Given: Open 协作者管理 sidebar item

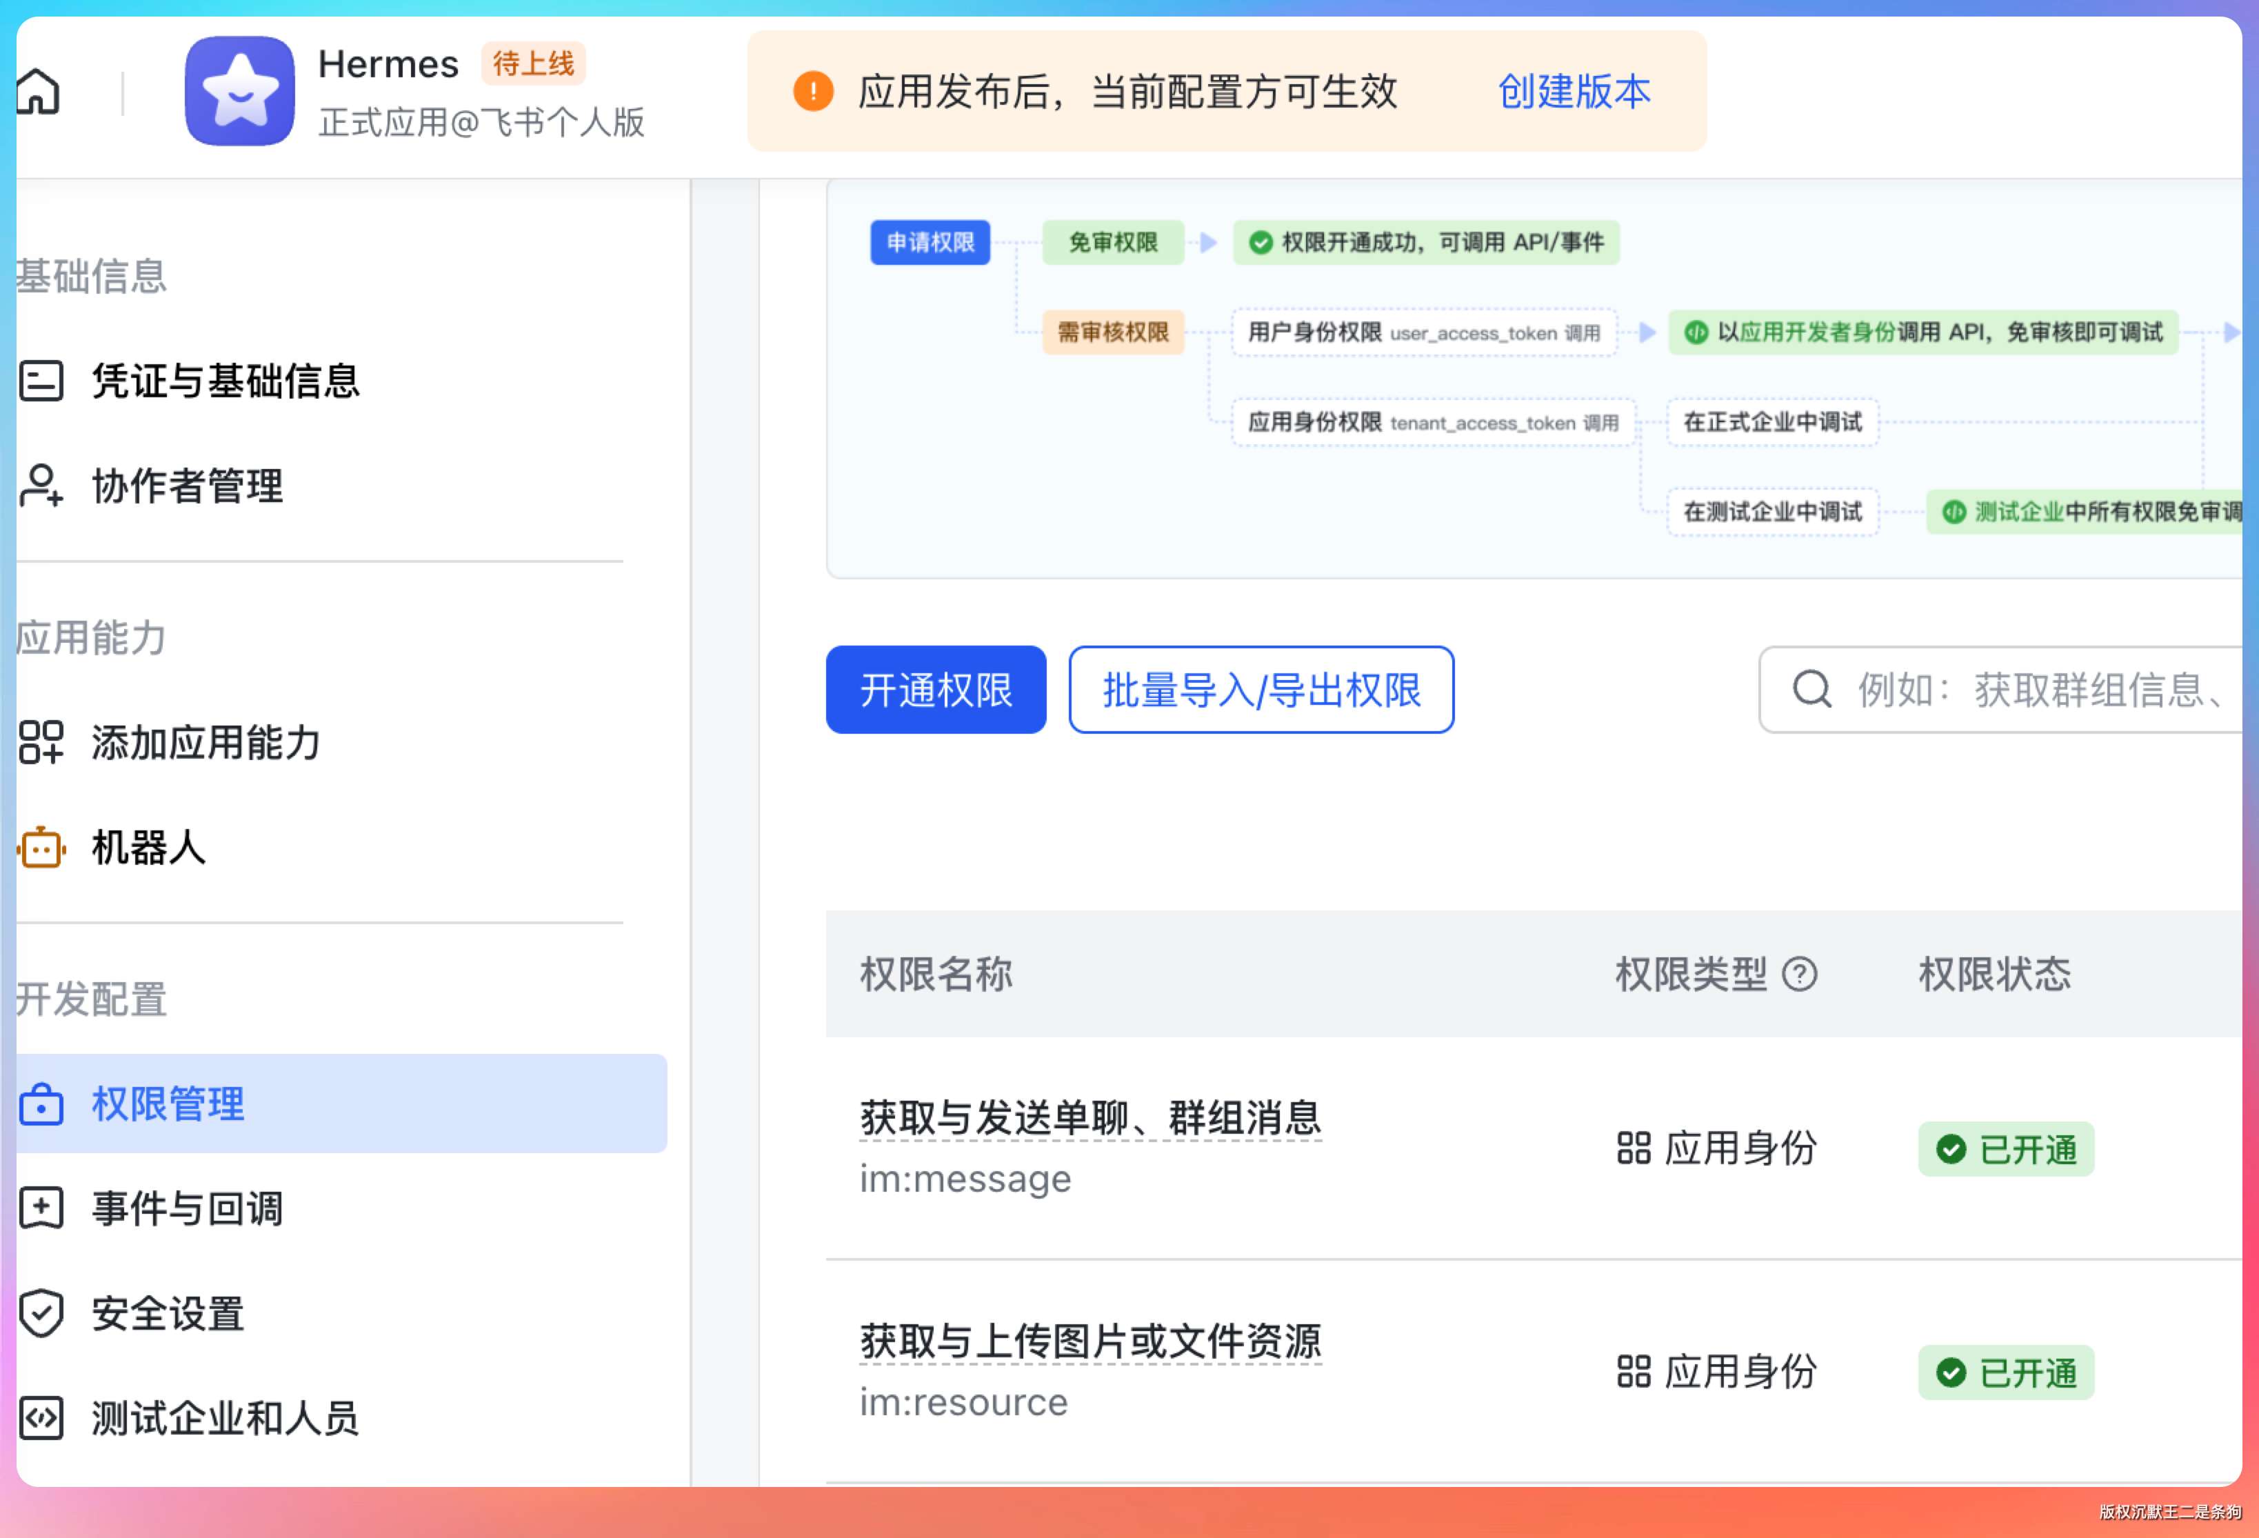Looking at the screenshot, I should coord(187,486).
